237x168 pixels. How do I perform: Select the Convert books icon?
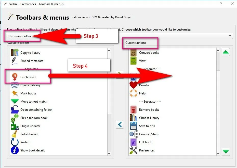click(x=133, y=53)
